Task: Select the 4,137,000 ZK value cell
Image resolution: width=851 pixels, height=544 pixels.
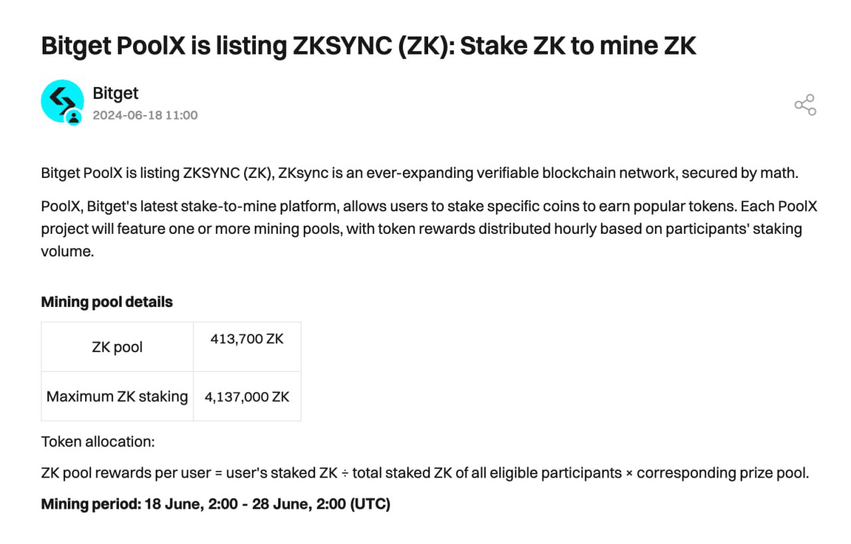Action: coord(247,397)
